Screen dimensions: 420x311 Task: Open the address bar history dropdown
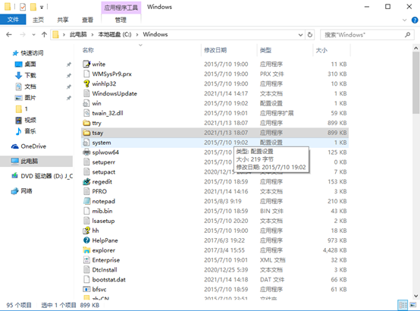coord(300,35)
